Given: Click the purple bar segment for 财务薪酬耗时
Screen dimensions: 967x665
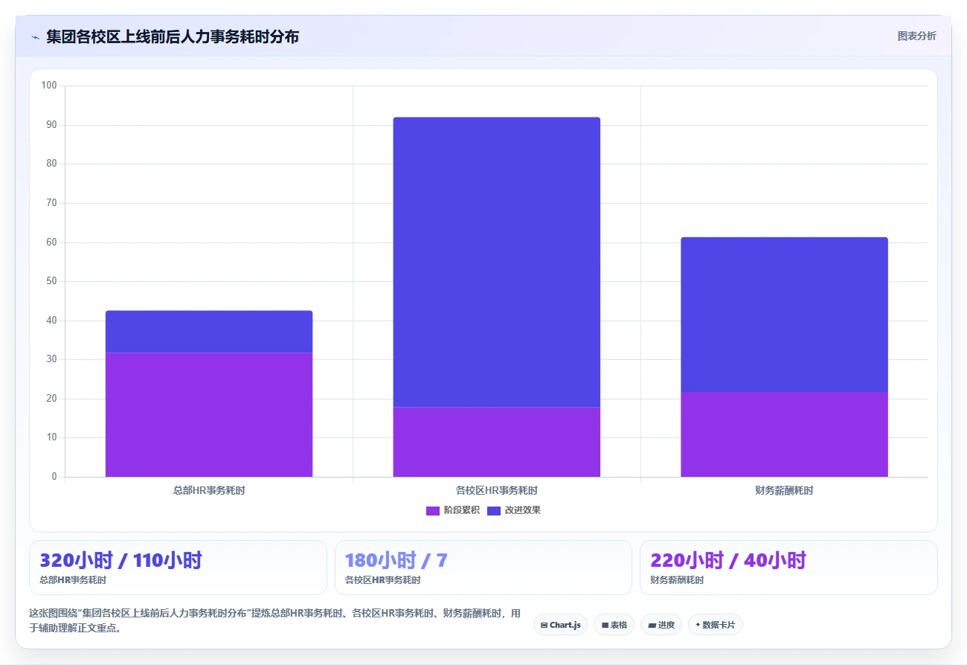Looking at the screenshot, I should (784, 434).
